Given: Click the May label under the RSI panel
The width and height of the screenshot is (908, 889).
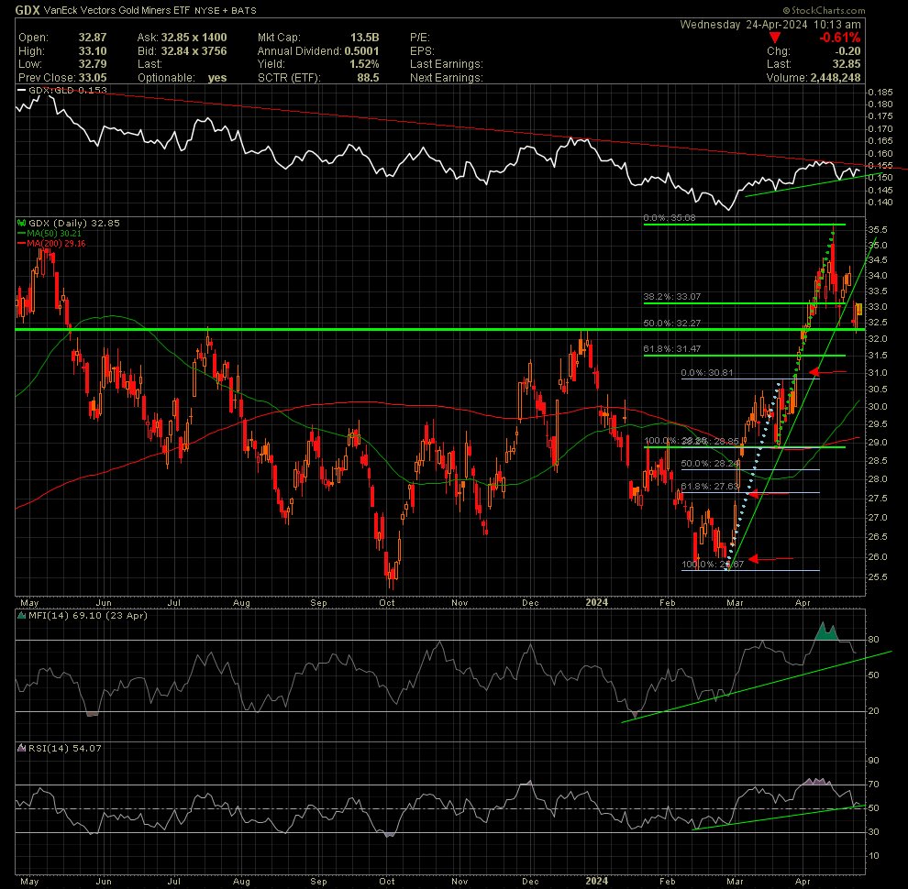Looking at the screenshot, I should click(x=29, y=881).
